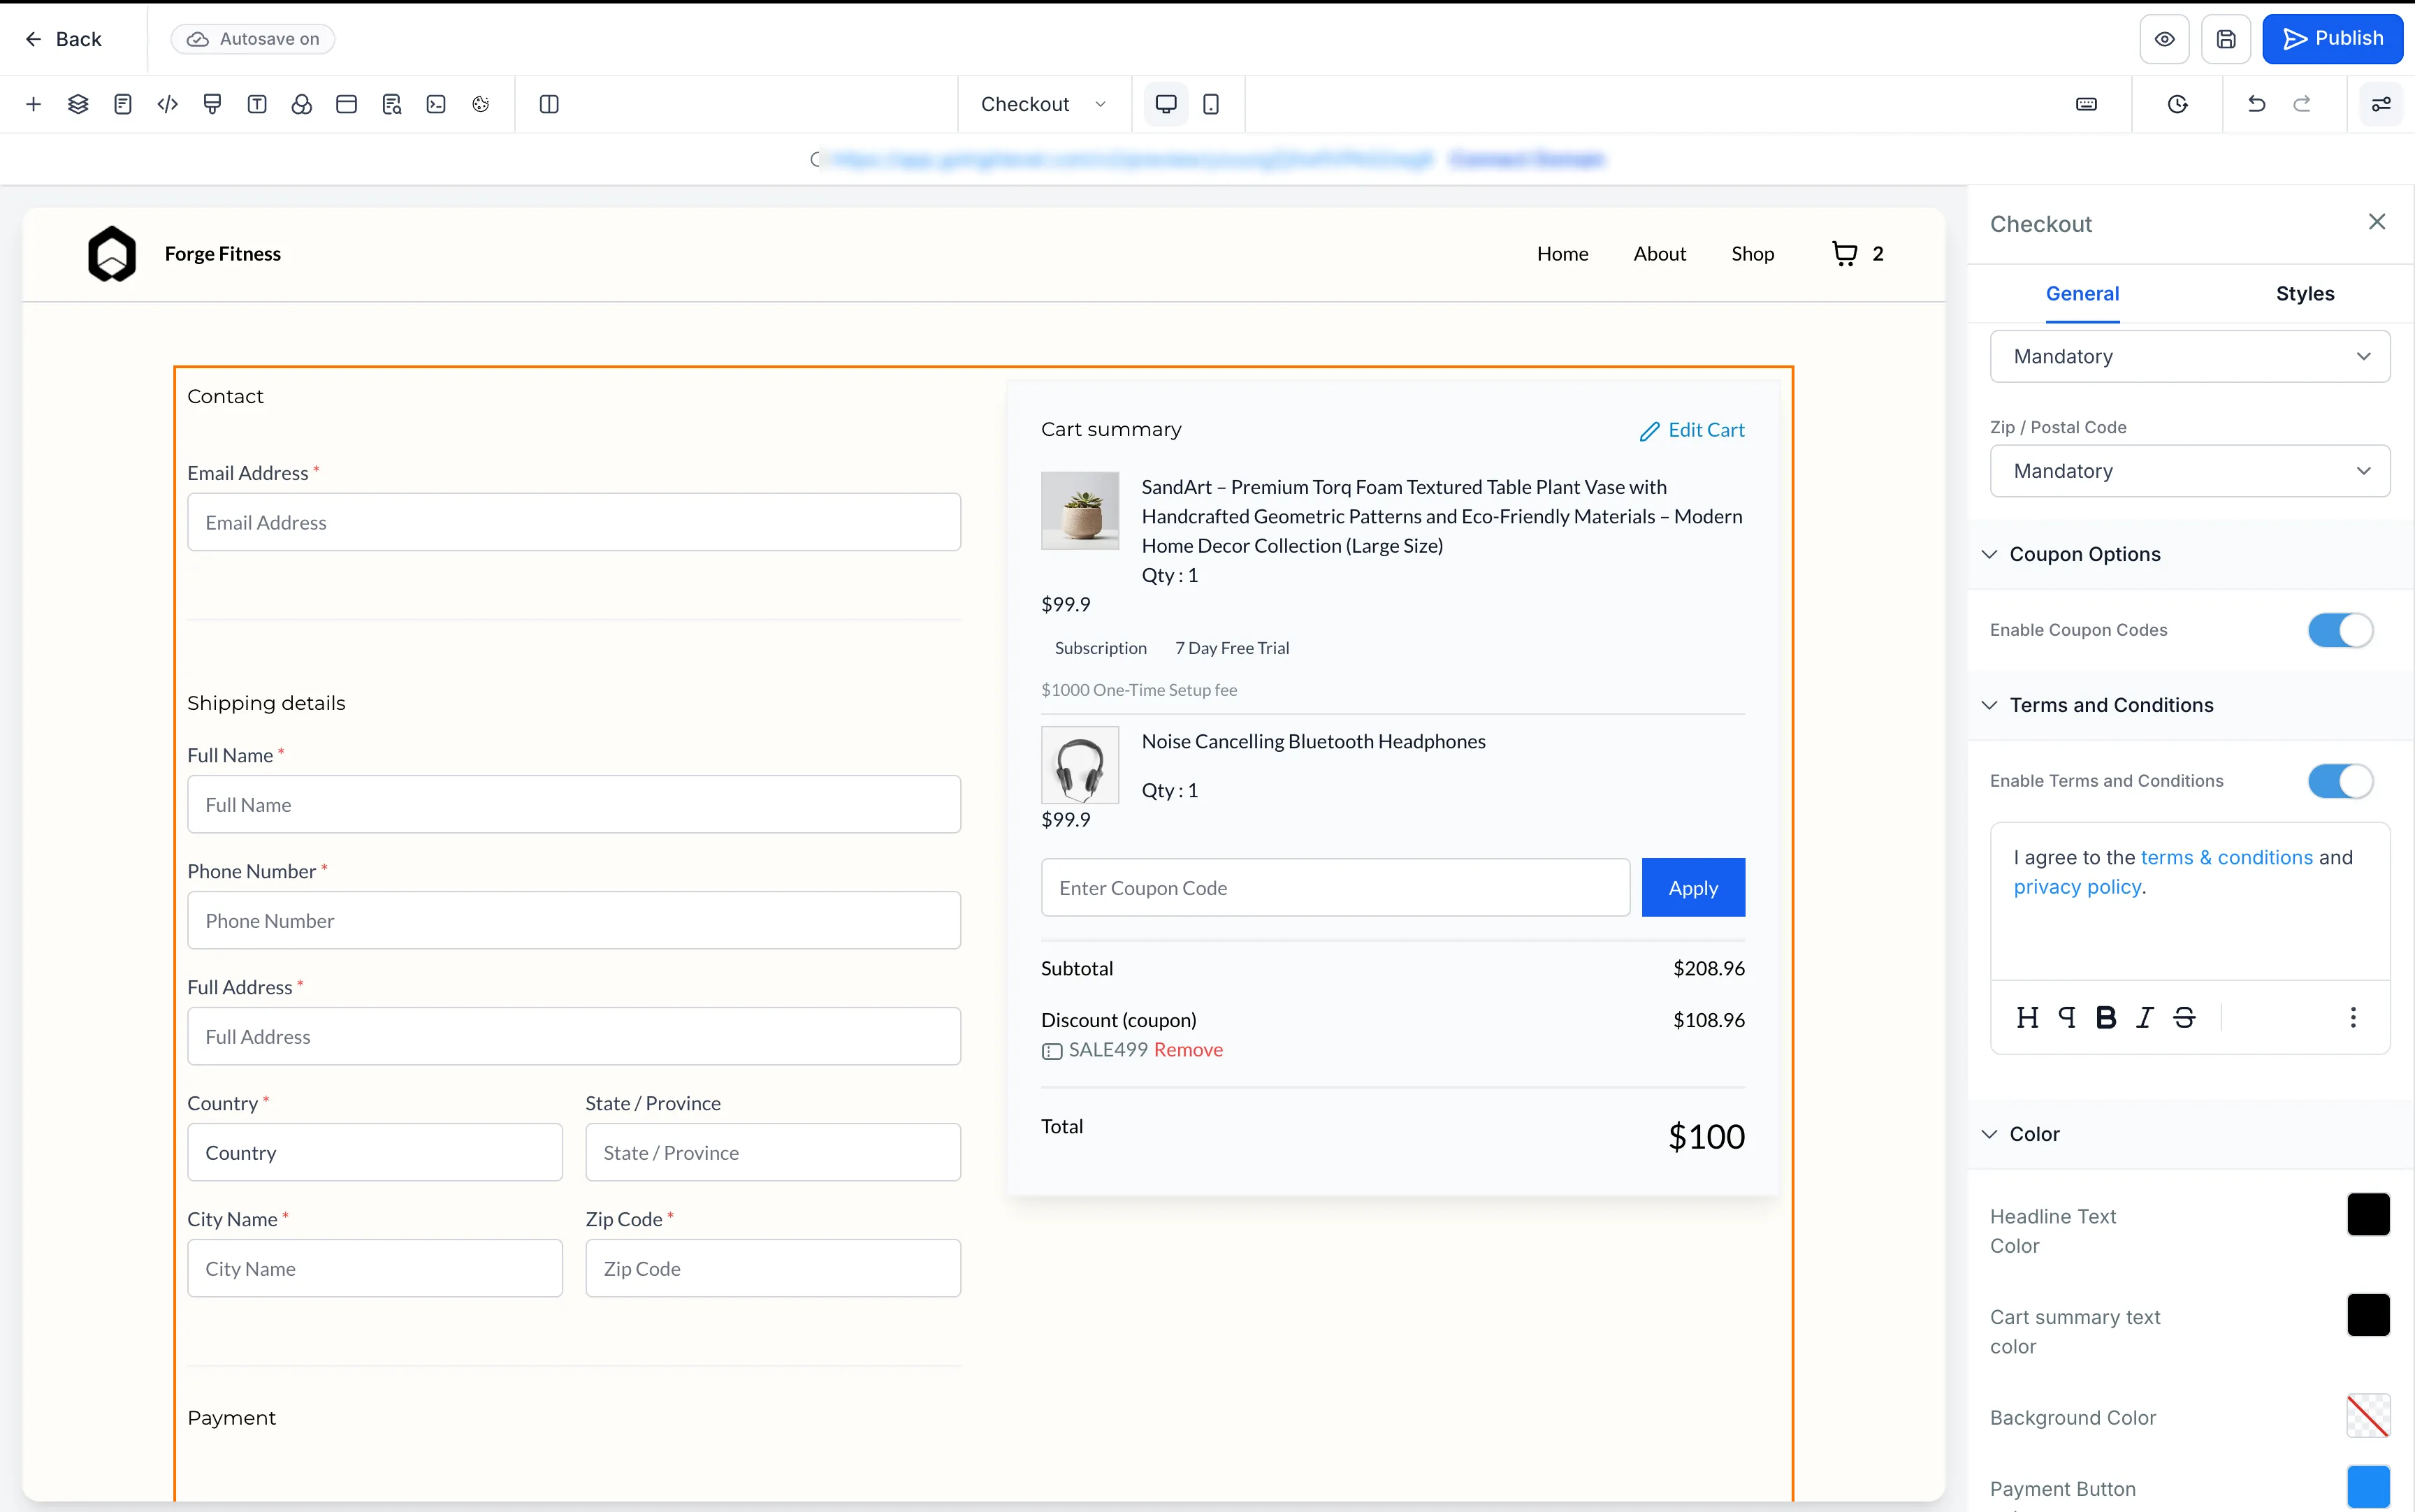Image resolution: width=2415 pixels, height=1512 pixels.
Task: Toggle Autosave on setting
Action: (x=252, y=38)
